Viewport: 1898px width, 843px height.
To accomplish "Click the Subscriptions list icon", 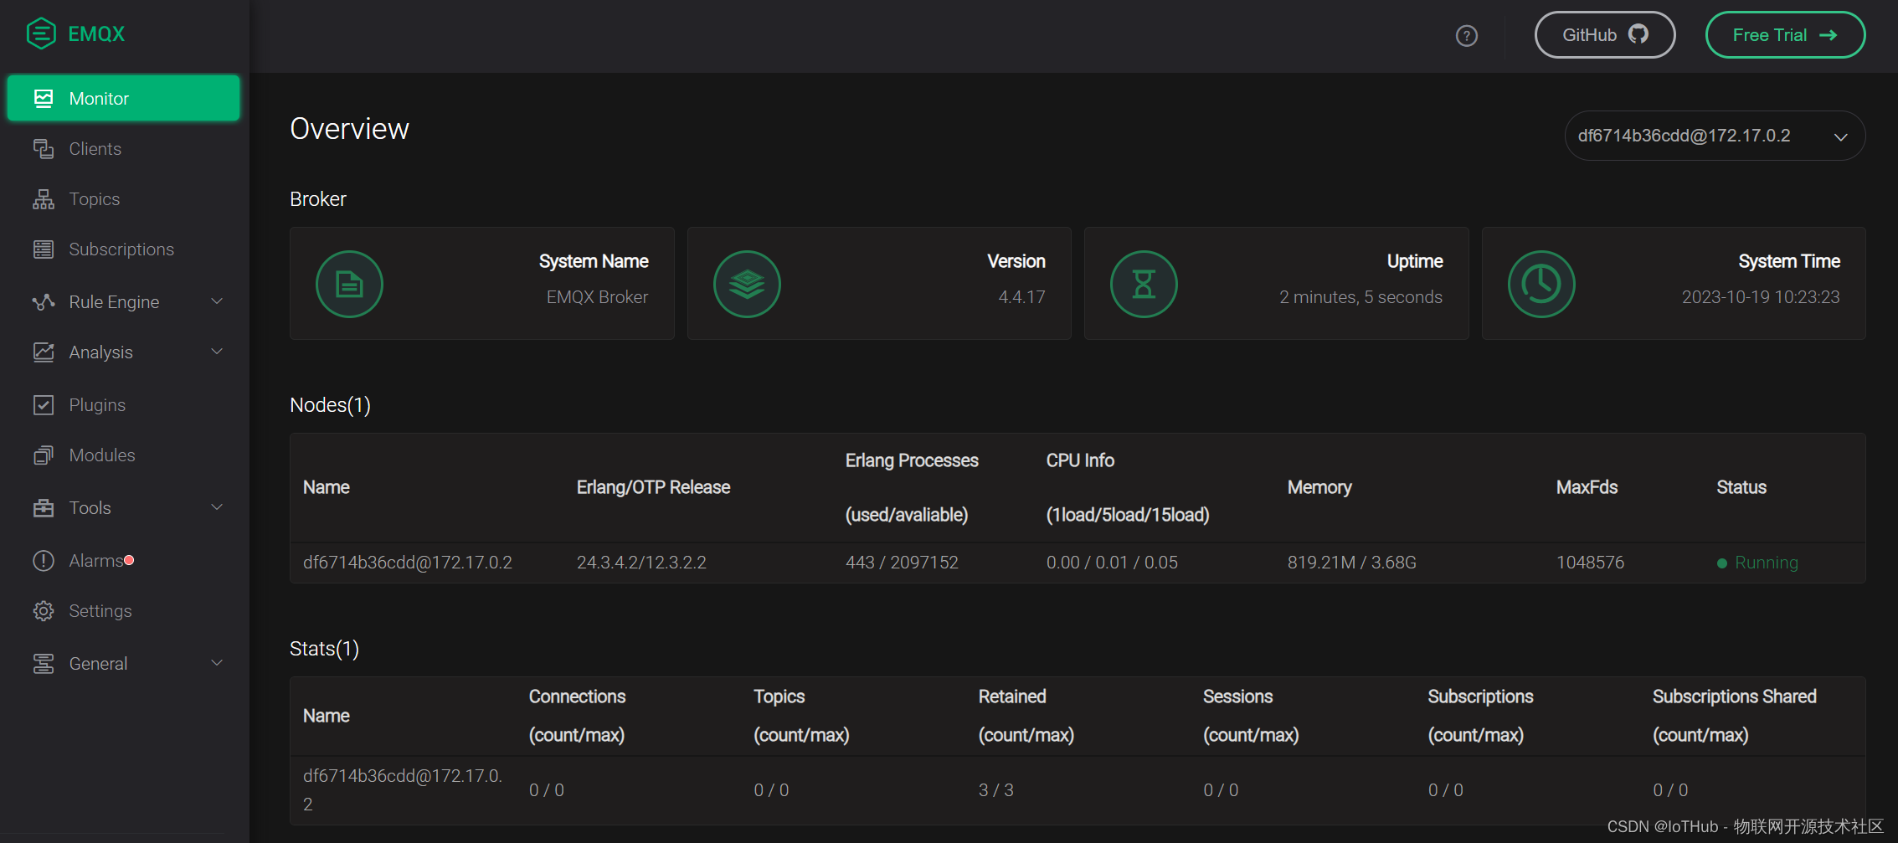I will point(44,249).
